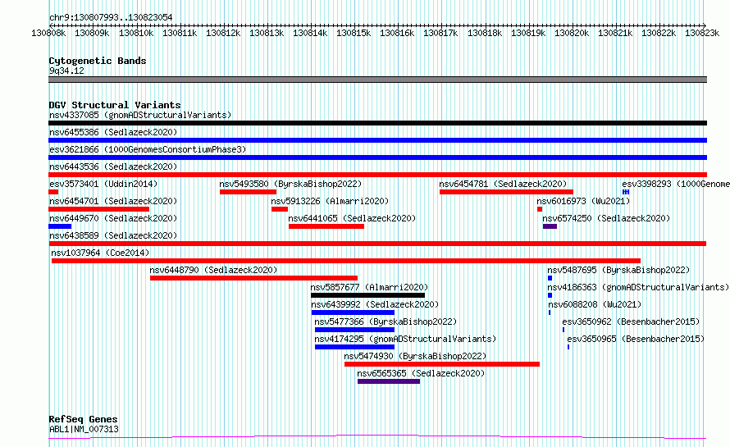Click the ABL1|NM_007313 RefSeq gene label
Screen dimensions: 730x447
coord(84,429)
